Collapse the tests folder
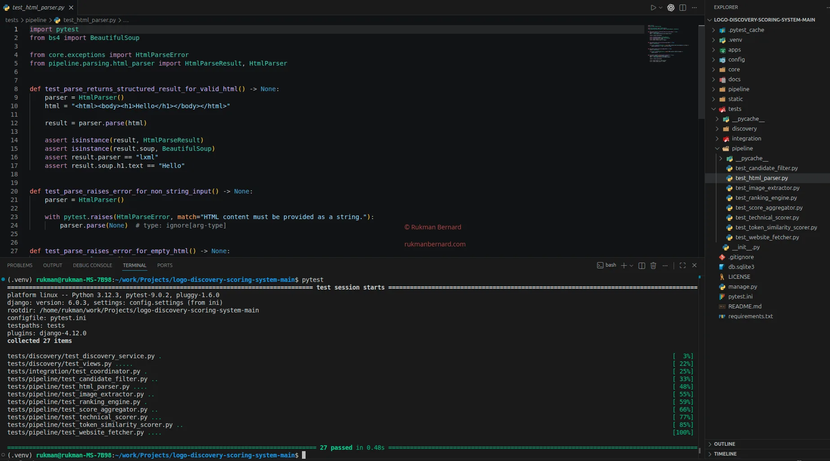Viewport: 830px width, 461px height. (x=768, y=109)
